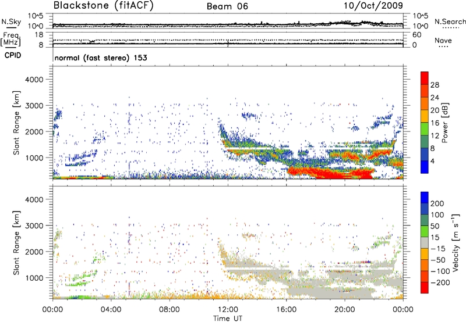
Task: Click the 4000 tick on power panel axis
Action: pyautogui.click(x=34, y=80)
